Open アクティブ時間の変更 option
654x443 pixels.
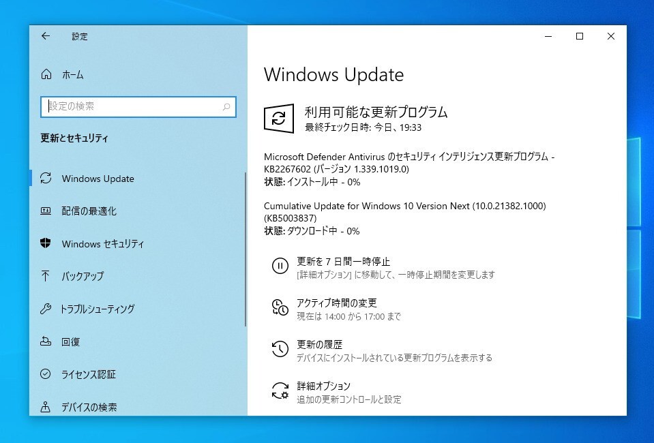[337, 303]
